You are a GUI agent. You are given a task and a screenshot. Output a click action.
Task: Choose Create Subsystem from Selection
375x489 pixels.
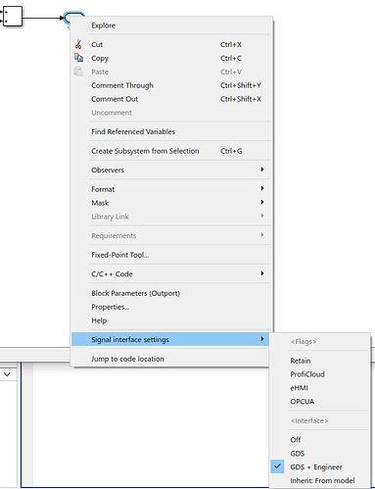[x=171, y=151]
